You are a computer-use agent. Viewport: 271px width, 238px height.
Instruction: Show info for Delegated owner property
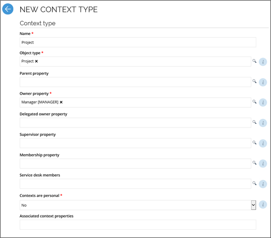263,123
